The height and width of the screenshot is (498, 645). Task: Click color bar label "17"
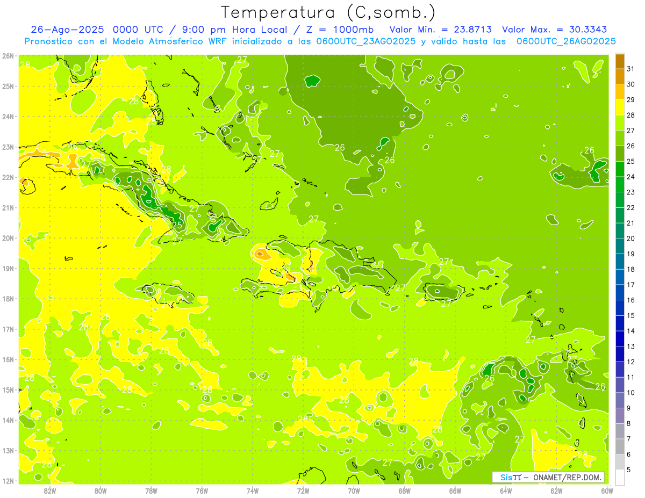pos(630,285)
